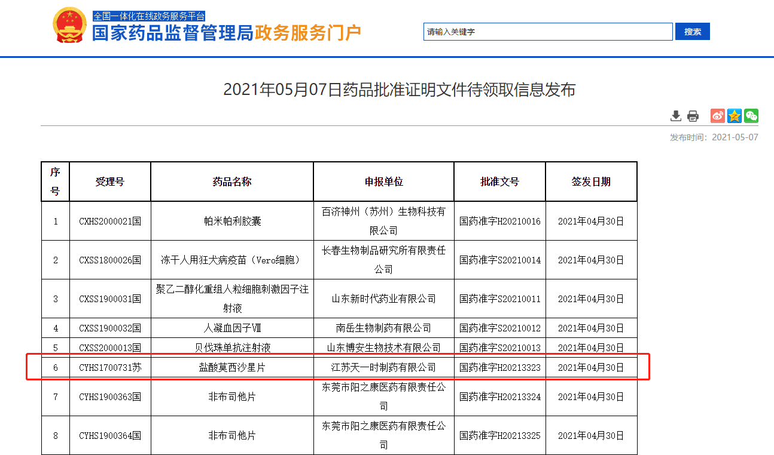774x455 pixels.
Task: Click 非布司他片 in row 7
Action: coord(232,396)
